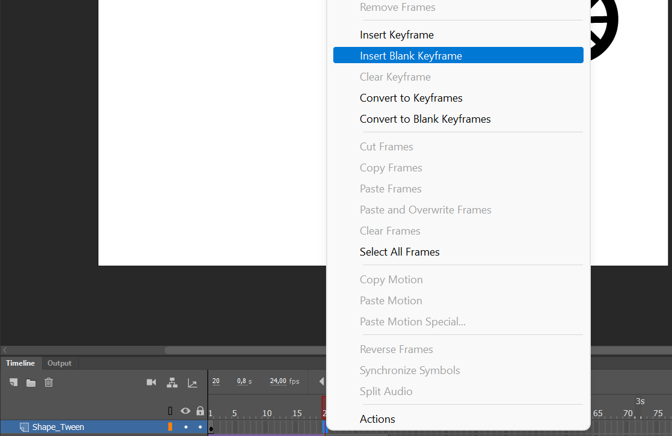Viewport: 672px width, 436px height.
Task: Choose Insert Blank Keyframe
Action: (x=458, y=56)
